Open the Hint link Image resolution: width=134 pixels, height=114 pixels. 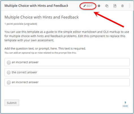[125, 106]
